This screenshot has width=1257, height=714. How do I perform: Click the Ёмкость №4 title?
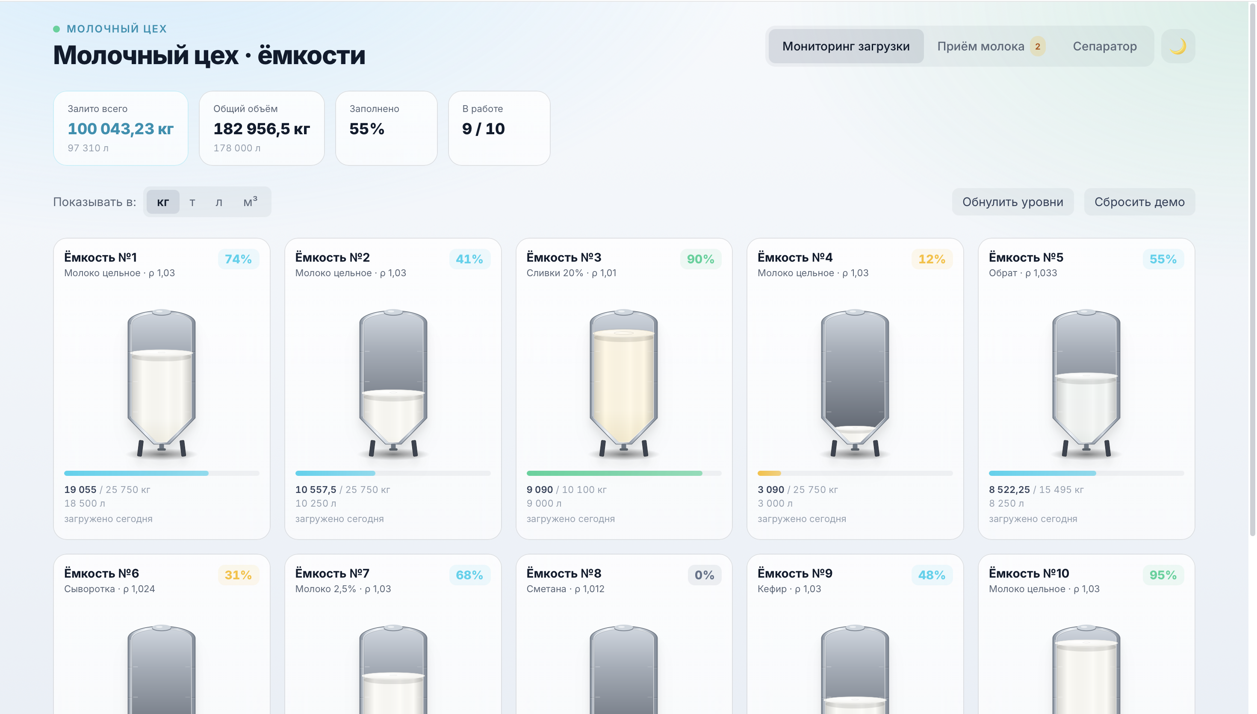[x=795, y=257]
